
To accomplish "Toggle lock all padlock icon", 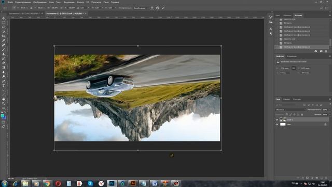I will [x=302, y=114].
